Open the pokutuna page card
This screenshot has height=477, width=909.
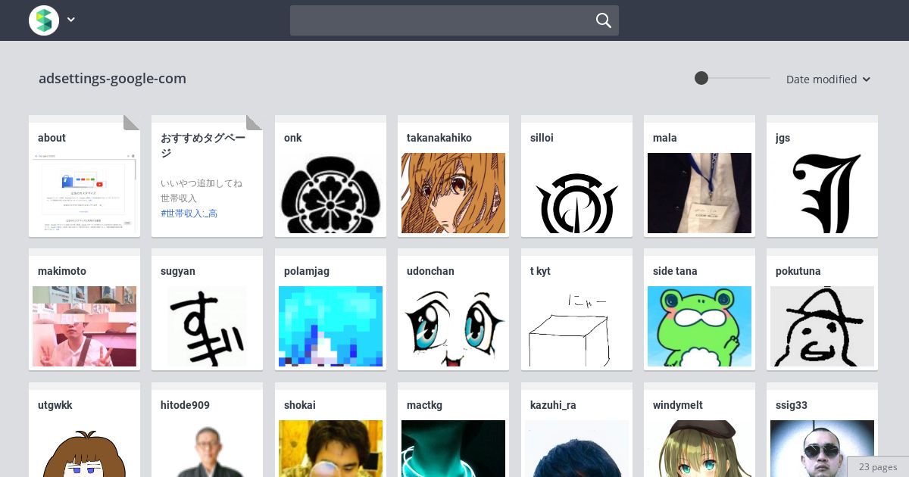pyautogui.click(x=822, y=309)
